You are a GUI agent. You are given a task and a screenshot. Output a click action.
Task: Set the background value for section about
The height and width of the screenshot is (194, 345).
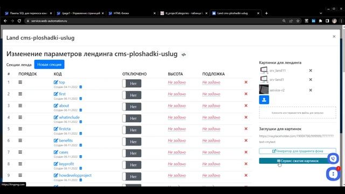click(211, 106)
